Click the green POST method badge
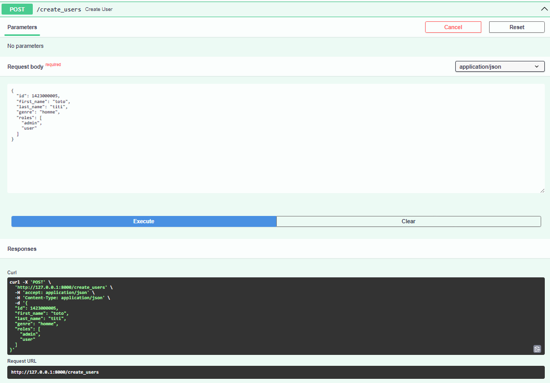The image size is (550, 383). coord(17,9)
